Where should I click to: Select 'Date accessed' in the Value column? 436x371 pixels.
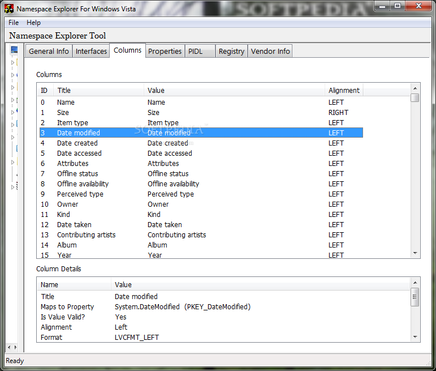[170, 153]
